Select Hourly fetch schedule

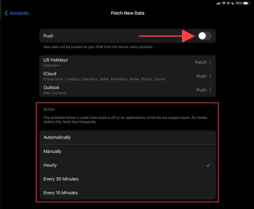click(128, 165)
